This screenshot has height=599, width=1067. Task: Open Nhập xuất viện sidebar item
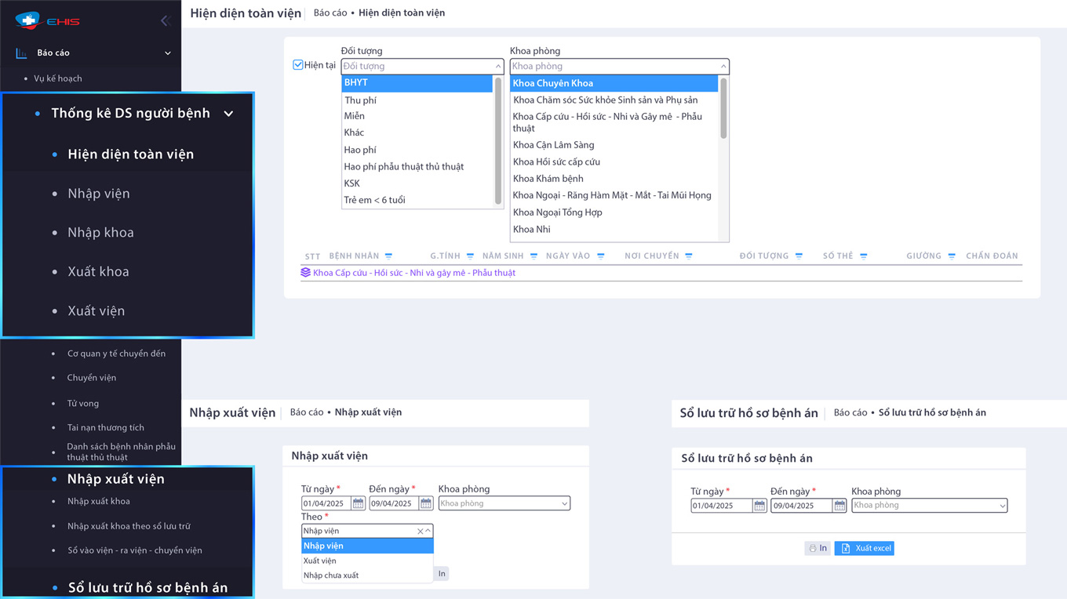(115, 479)
